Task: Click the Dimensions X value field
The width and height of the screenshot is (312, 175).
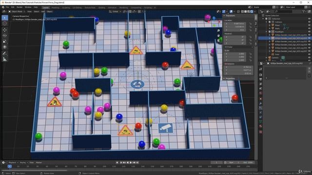Action: click(238, 67)
